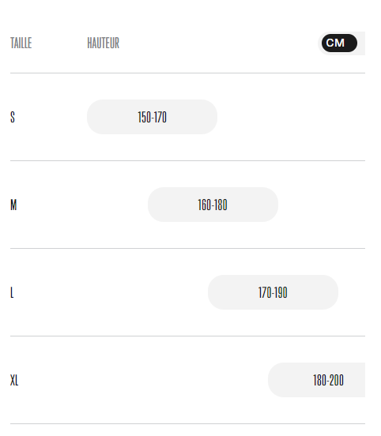Click the divider line under the header row
The image size is (381, 436).
[187, 73]
